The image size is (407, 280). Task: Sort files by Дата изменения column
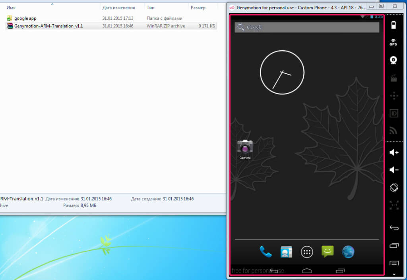(x=118, y=8)
